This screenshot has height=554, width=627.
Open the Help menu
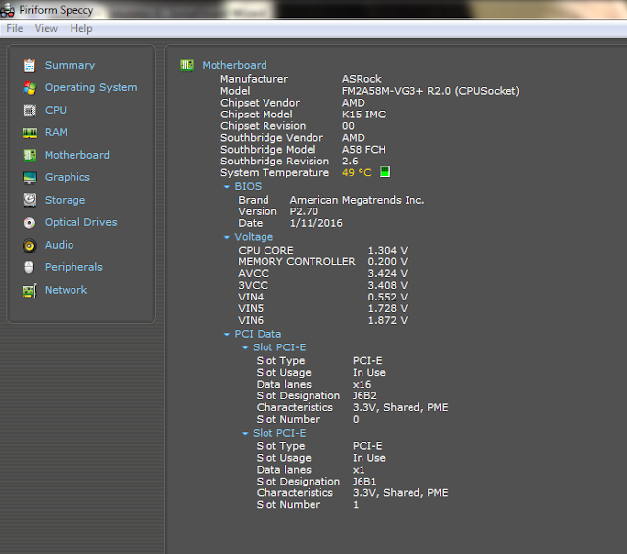81,28
